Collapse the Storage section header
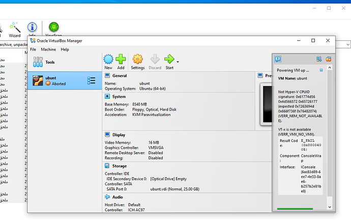The image size is (351, 223). 120,166
